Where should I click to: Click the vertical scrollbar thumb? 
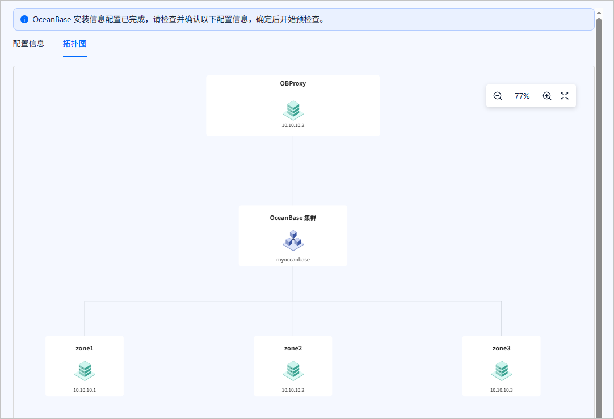click(x=599, y=218)
